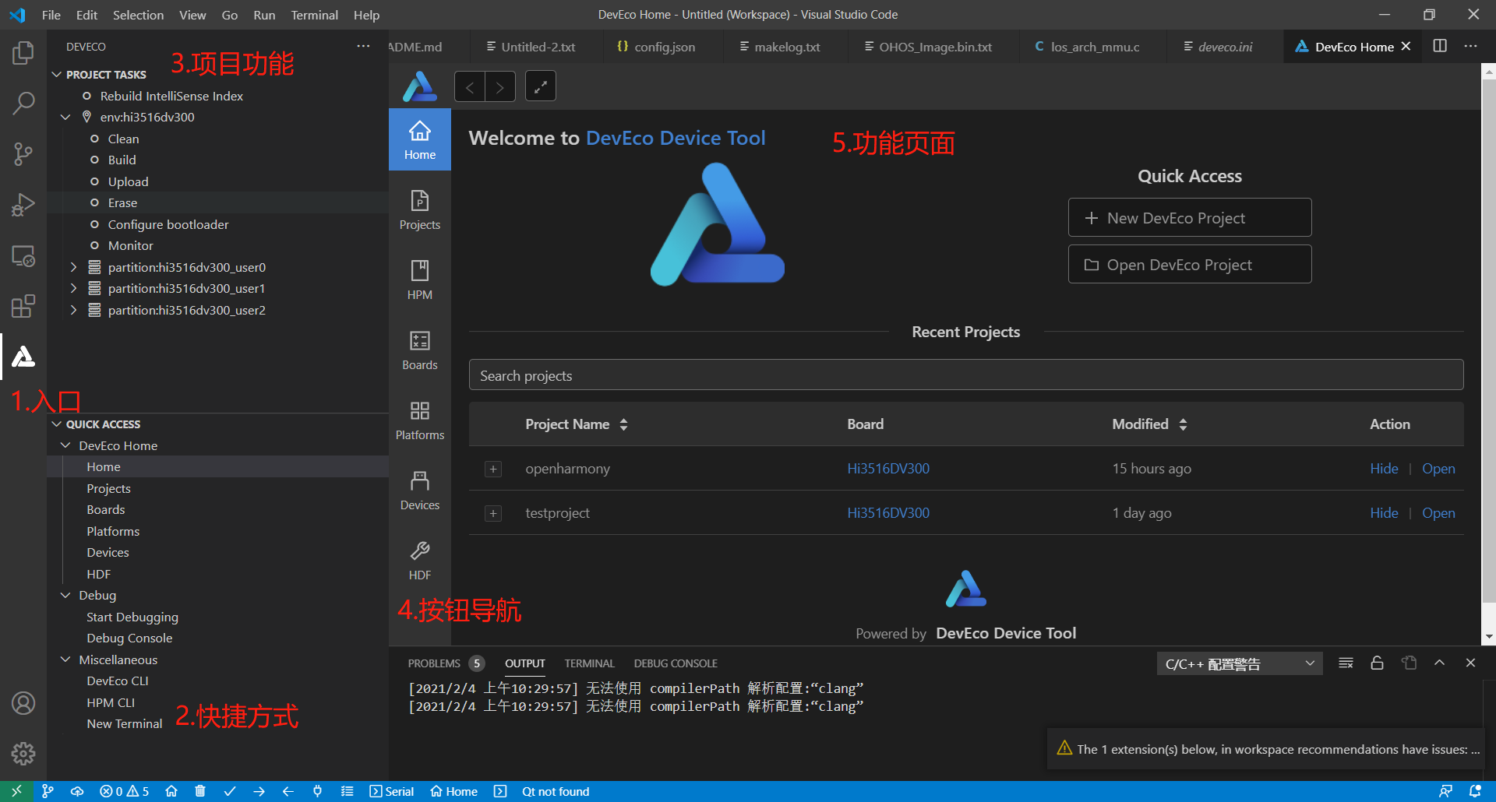This screenshot has width=1496, height=802.
Task: Switch to DEBUG CONSOLE panel tab
Action: tap(676, 663)
